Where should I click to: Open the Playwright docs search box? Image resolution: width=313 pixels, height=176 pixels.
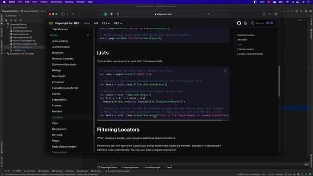point(263,23)
